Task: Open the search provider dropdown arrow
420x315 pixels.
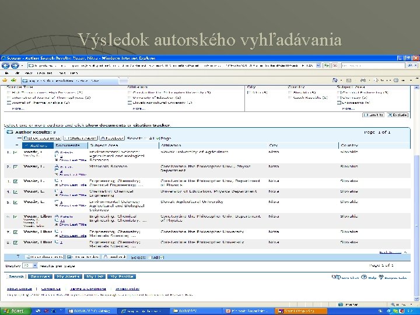Action: [x=416, y=65]
